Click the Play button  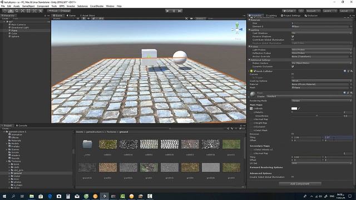point(167,11)
